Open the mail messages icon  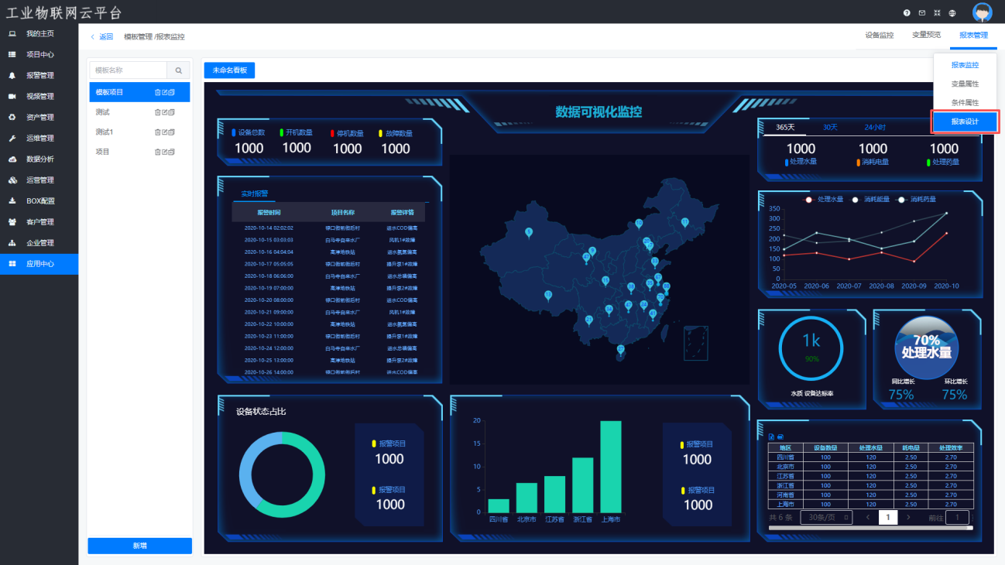click(x=921, y=13)
